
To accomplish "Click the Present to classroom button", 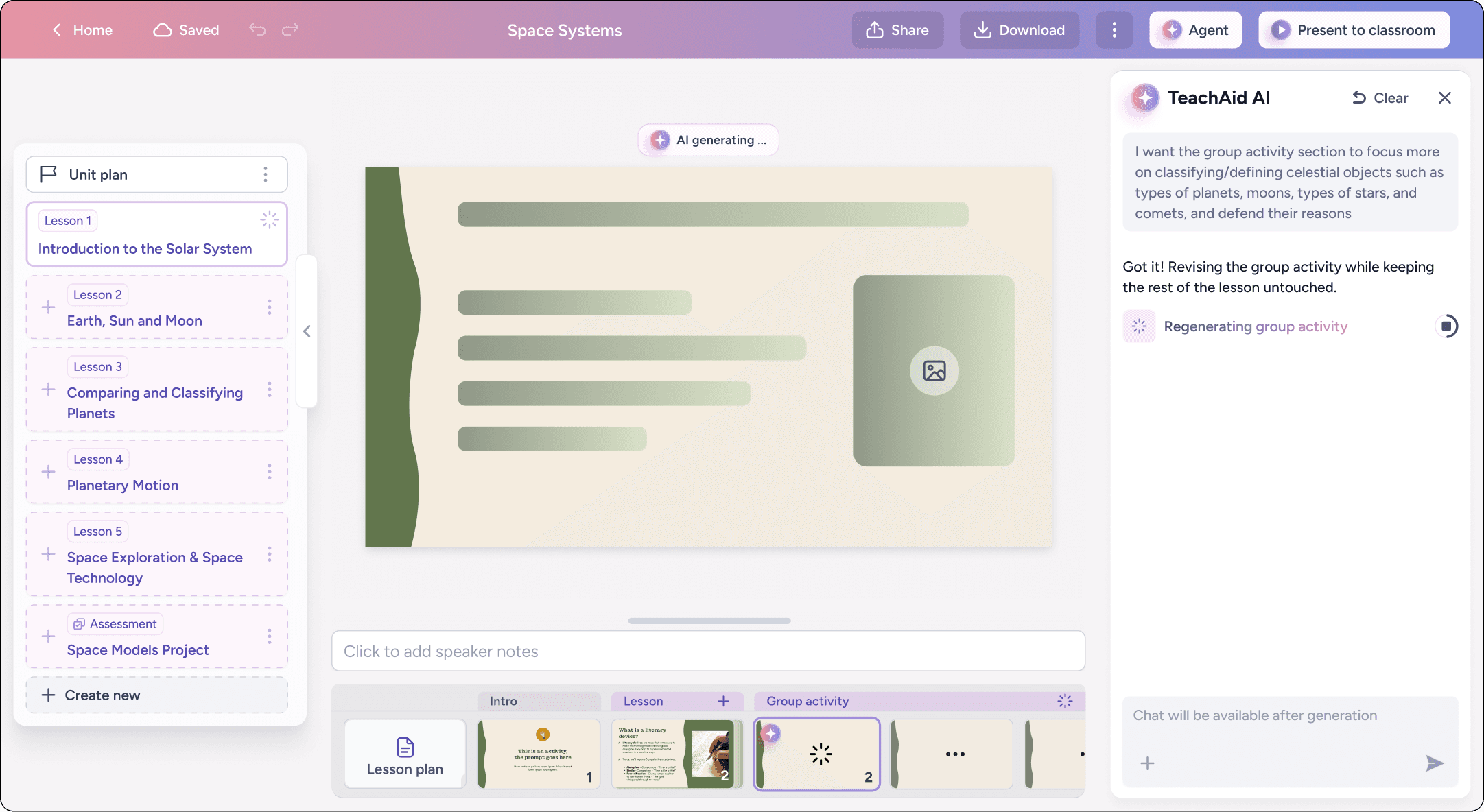I will [1354, 30].
